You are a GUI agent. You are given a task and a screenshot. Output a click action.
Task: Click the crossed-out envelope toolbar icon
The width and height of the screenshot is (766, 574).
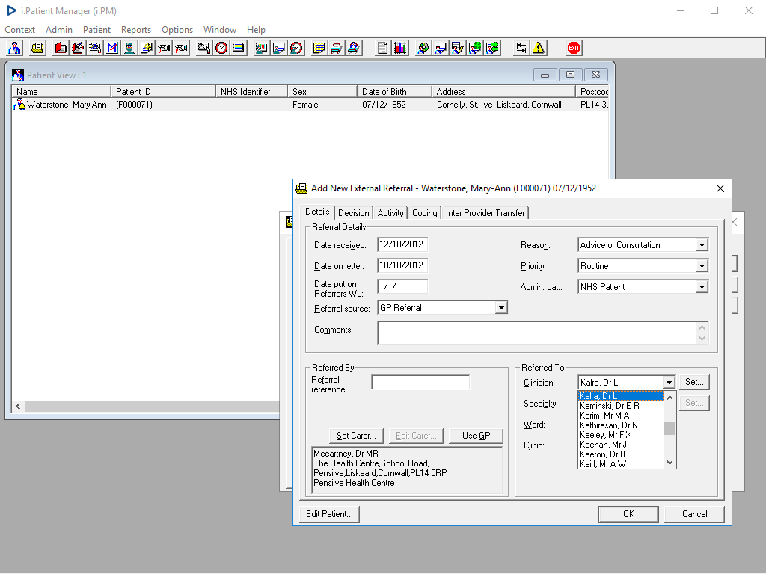tap(204, 48)
